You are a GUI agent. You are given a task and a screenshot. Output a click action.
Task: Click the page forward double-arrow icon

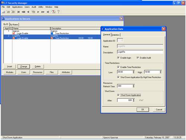tap(43, 12)
